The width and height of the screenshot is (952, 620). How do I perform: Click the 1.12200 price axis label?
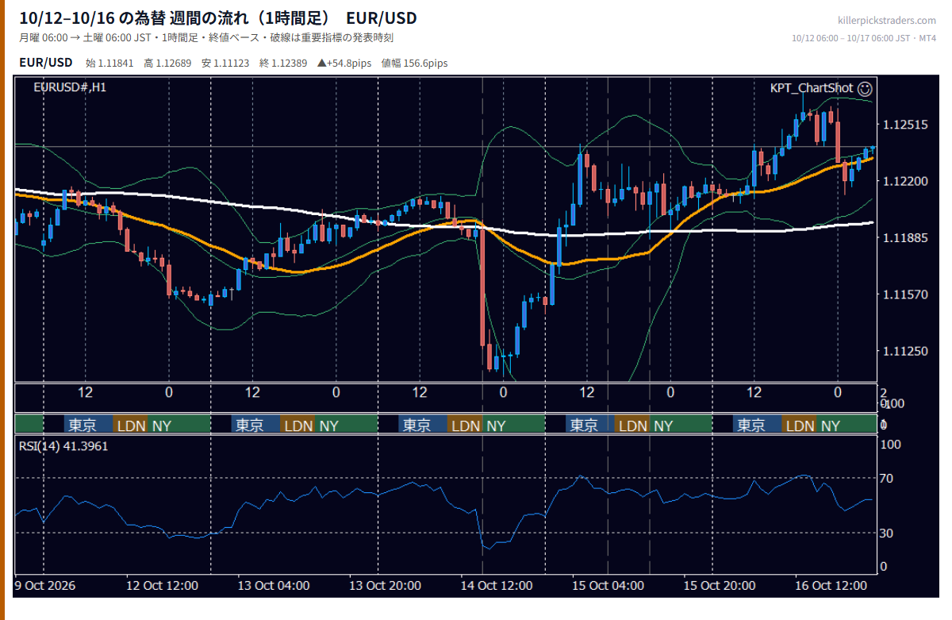[x=905, y=182]
